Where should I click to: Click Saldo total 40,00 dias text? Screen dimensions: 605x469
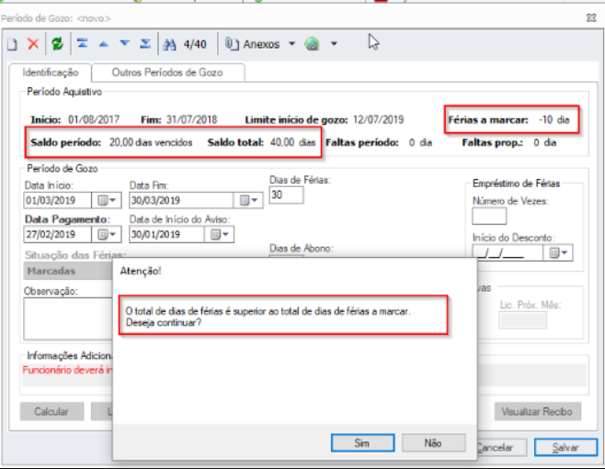coord(262,142)
